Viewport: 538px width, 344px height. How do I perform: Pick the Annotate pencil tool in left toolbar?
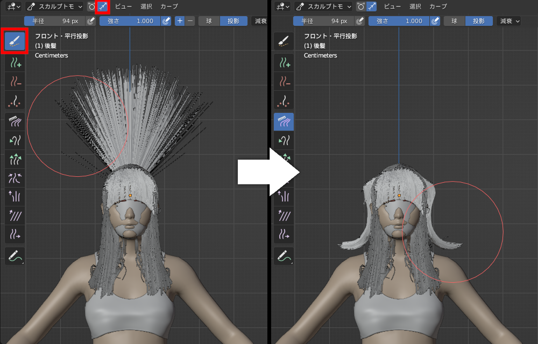pos(15,256)
